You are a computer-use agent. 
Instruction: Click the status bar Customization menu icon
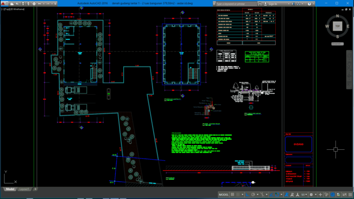click(350, 194)
